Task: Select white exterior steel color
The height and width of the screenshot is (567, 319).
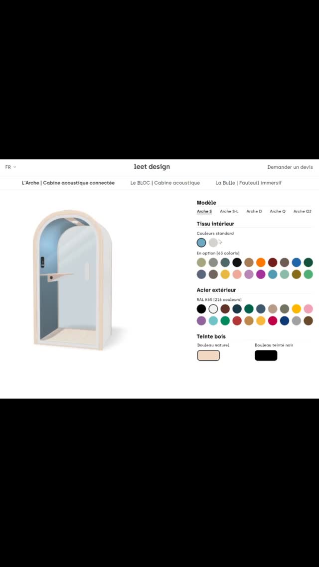Action: (213, 309)
